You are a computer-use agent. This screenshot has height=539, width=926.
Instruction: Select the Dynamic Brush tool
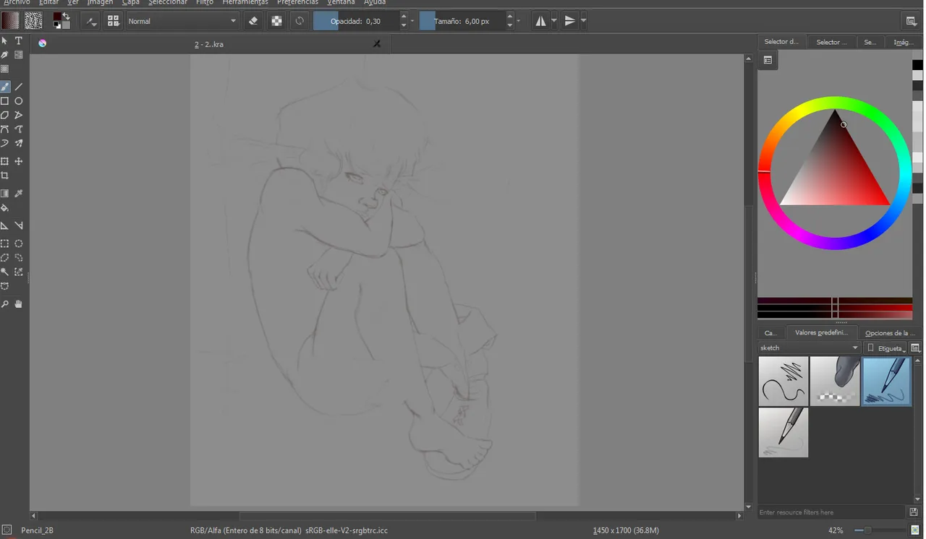[5, 143]
